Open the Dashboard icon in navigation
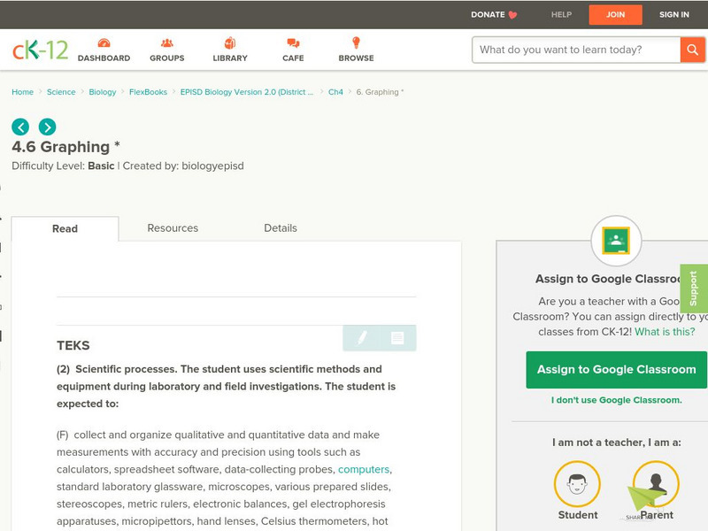Viewport: 708px width, 531px height. click(x=104, y=43)
